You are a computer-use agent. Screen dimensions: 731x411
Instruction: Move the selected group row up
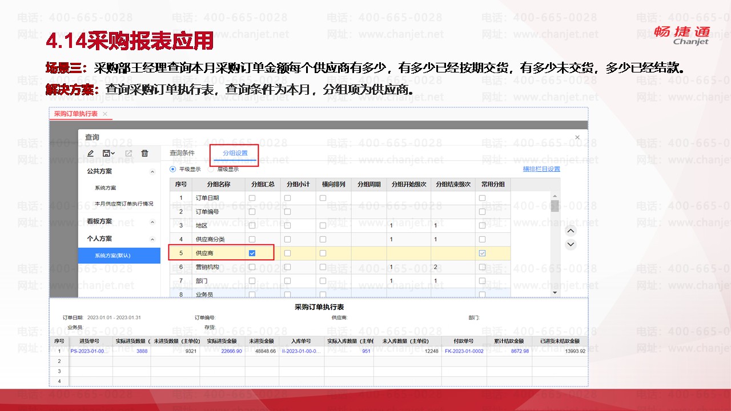(x=571, y=231)
